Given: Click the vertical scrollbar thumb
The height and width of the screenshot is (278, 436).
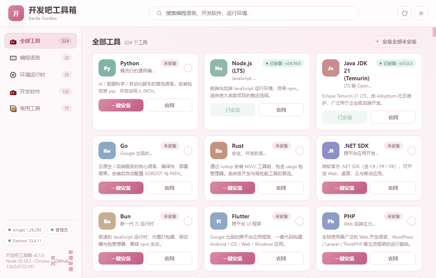Looking at the screenshot, I should coord(434,32).
